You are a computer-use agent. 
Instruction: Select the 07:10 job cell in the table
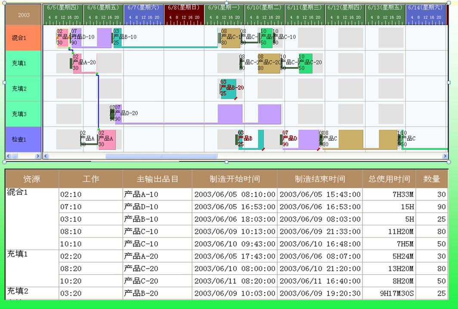(71, 207)
